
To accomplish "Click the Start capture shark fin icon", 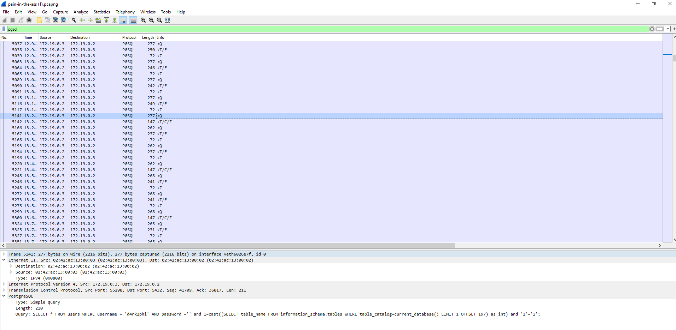I will 5,20.
